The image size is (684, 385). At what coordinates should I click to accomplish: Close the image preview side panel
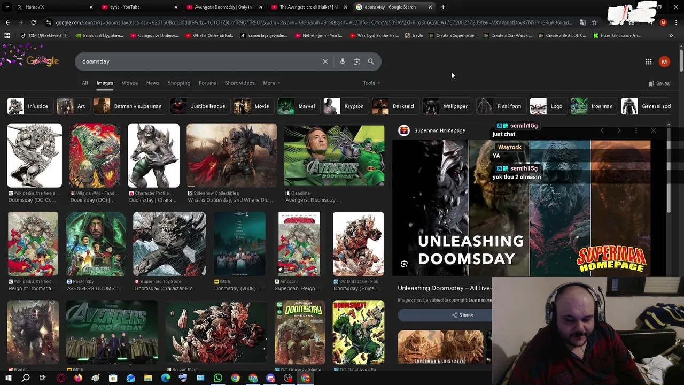[x=653, y=130]
